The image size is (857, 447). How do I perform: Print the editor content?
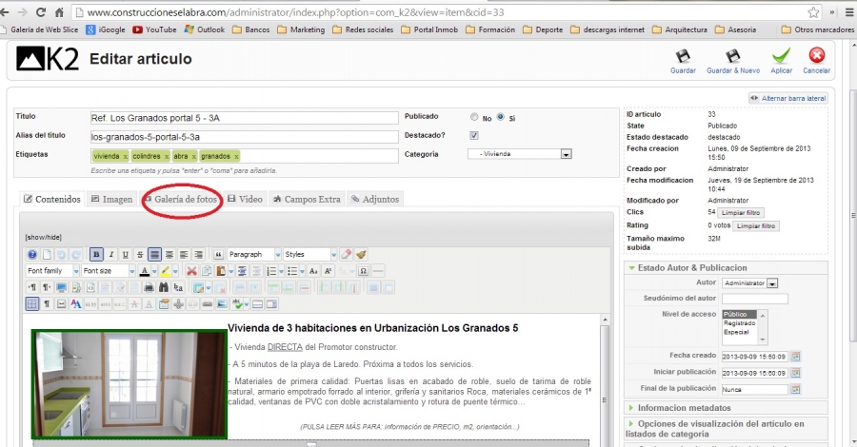[x=149, y=287]
